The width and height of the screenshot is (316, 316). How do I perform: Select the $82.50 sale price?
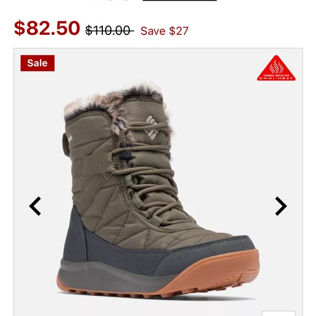(x=47, y=28)
